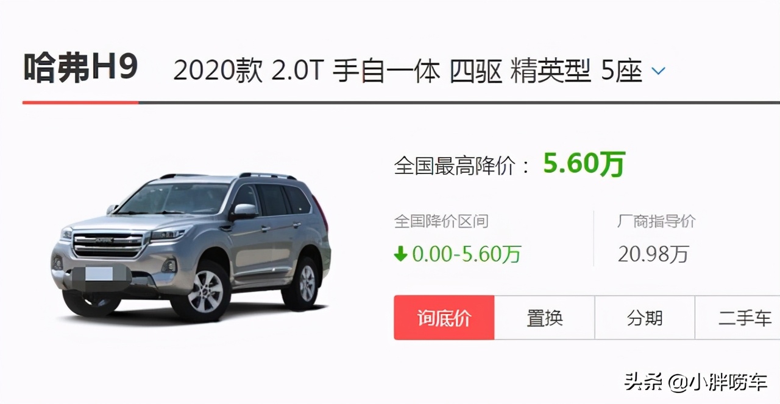Image resolution: width=780 pixels, height=404 pixels.
Task: Select the 置换 tab
Action: pos(544,318)
